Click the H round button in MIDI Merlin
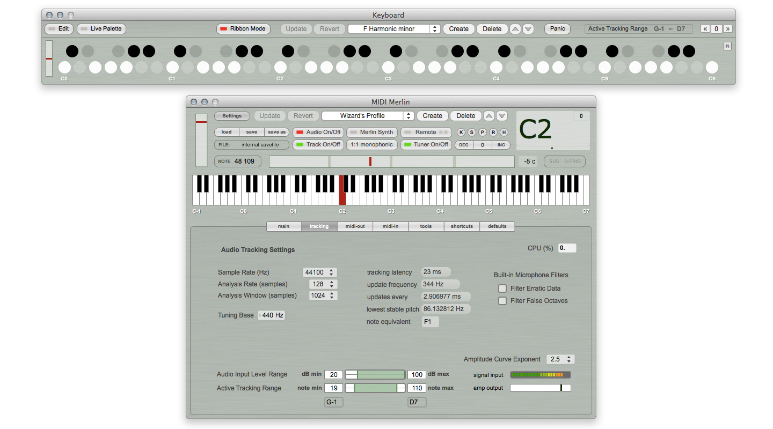The image size is (773, 429). click(x=504, y=132)
